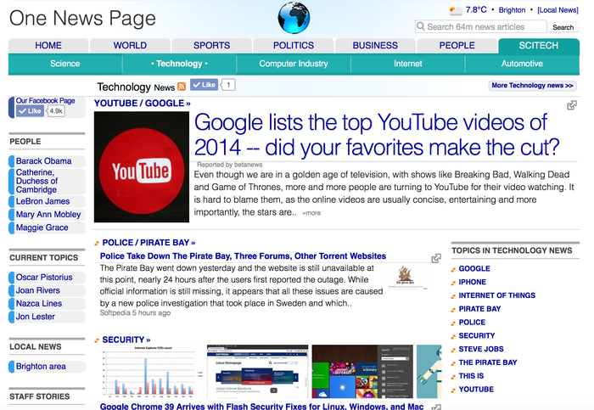
Task: Switch to the POLITICS tab
Action: click(x=293, y=45)
